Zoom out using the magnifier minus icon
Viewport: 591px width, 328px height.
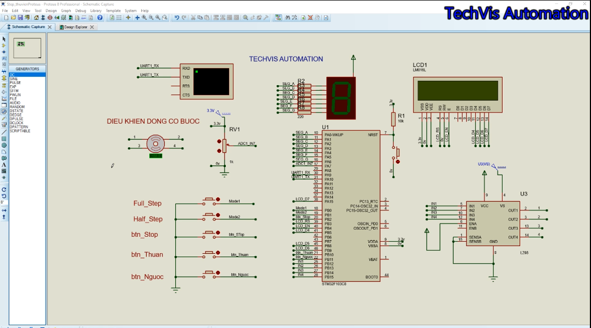(x=150, y=18)
